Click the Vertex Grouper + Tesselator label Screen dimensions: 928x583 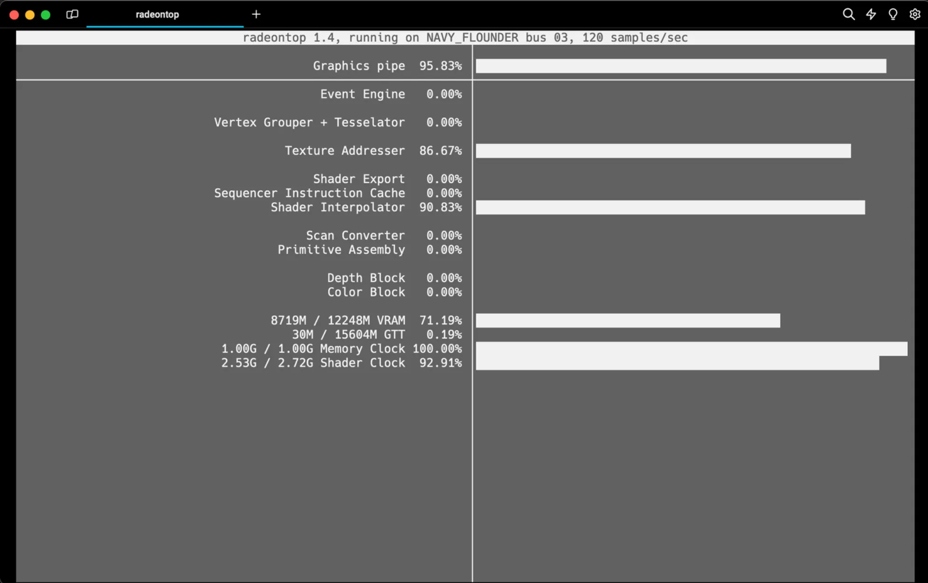[x=309, y=123]
